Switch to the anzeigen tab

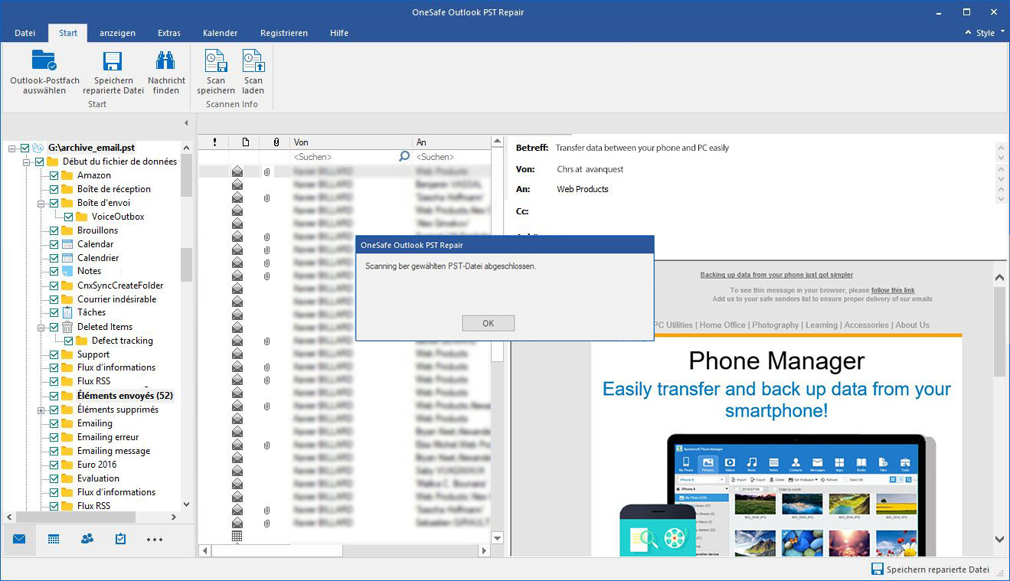tap(117, 33)
